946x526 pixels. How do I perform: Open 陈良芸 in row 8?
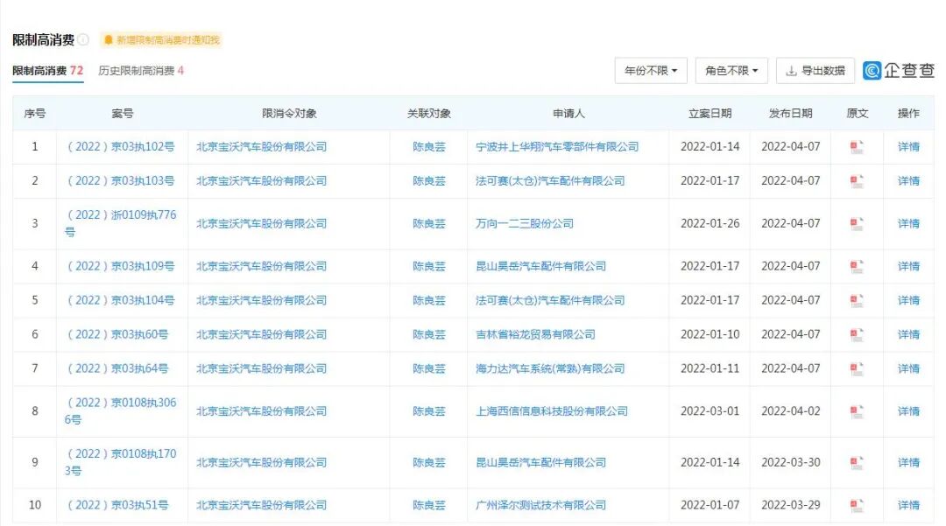click(x=429, y=411)
